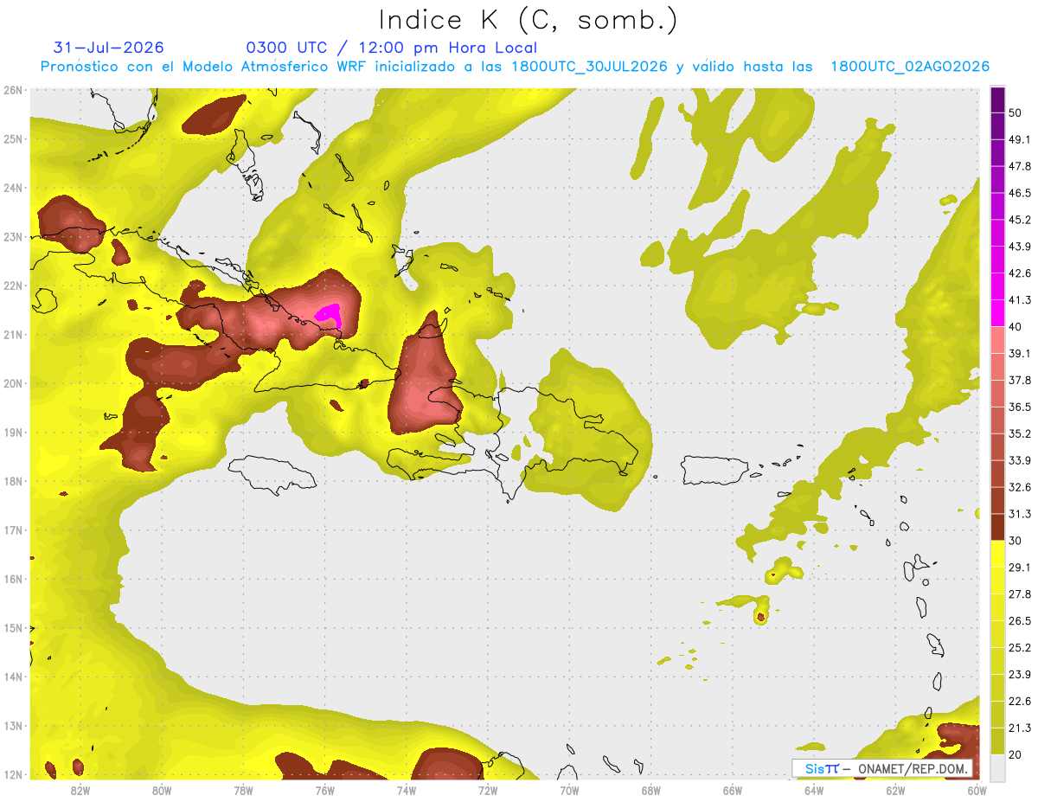Click the 66W longitude label
The image size is (1038, 802).
click(732, 790)
